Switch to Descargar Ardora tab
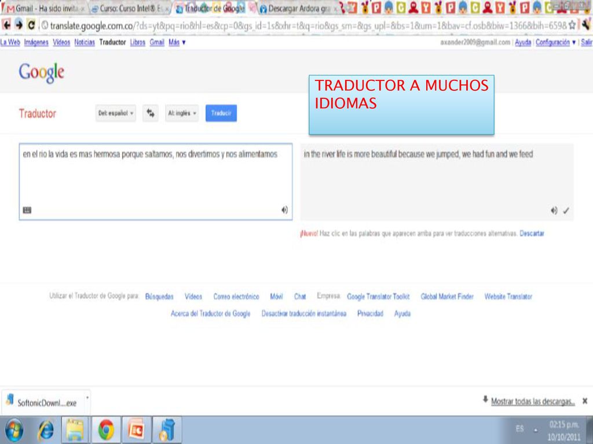Viewport: 593px width, 444px height. (299, 8)
